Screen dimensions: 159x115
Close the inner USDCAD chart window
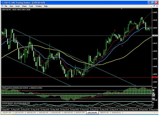(x=157, y=6)
